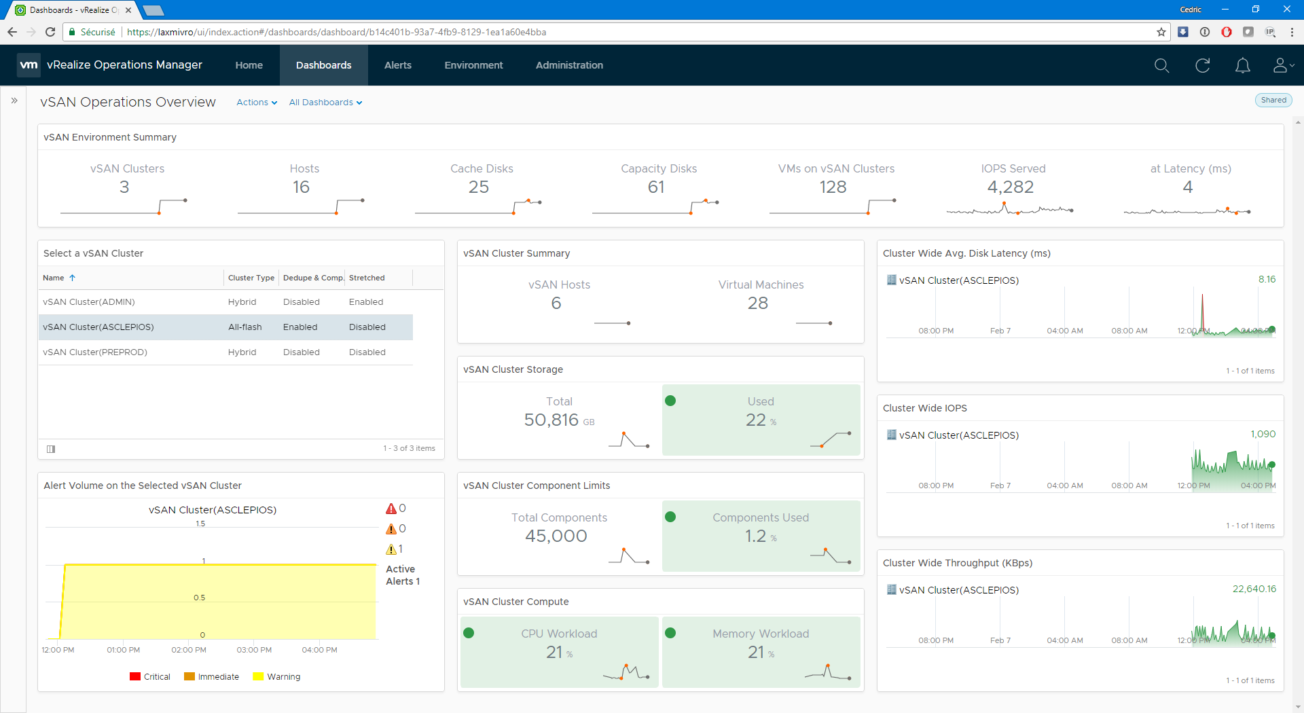The height and width of the screenshot is (713, 1304).
Task: Click the Shared badge button
Action: 1273,100
